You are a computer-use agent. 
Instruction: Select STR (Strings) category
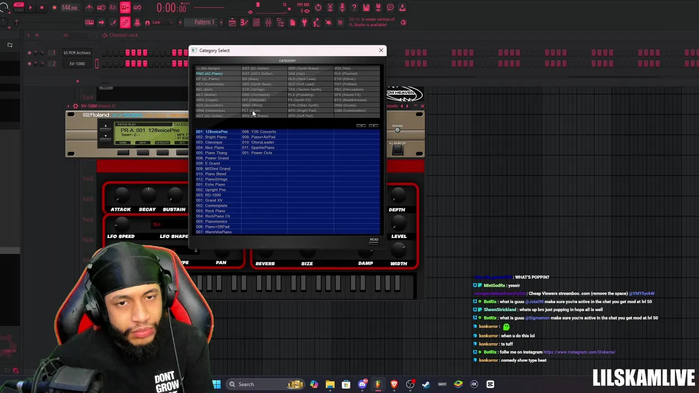pos(264,90)
